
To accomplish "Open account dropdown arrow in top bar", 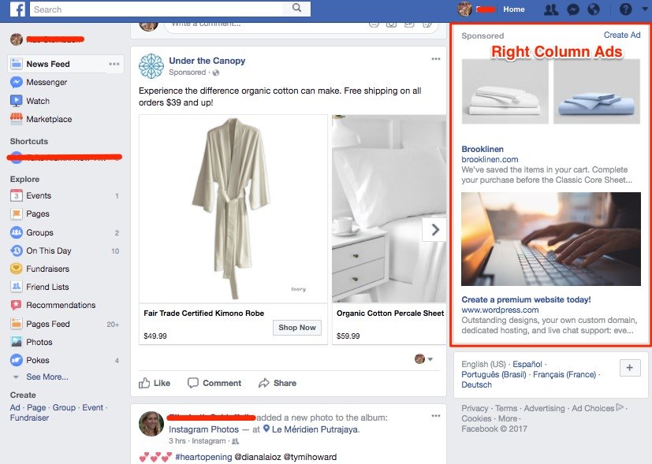I will (643, 9).
